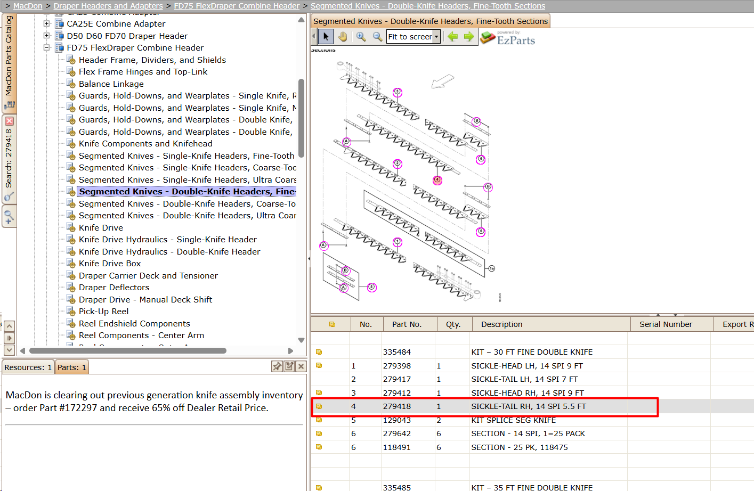The width and height of the screenshot is (754, 491).
Task: Zoom out of the parts diagram
Action: pyautogui.click(x=377, y=37)
